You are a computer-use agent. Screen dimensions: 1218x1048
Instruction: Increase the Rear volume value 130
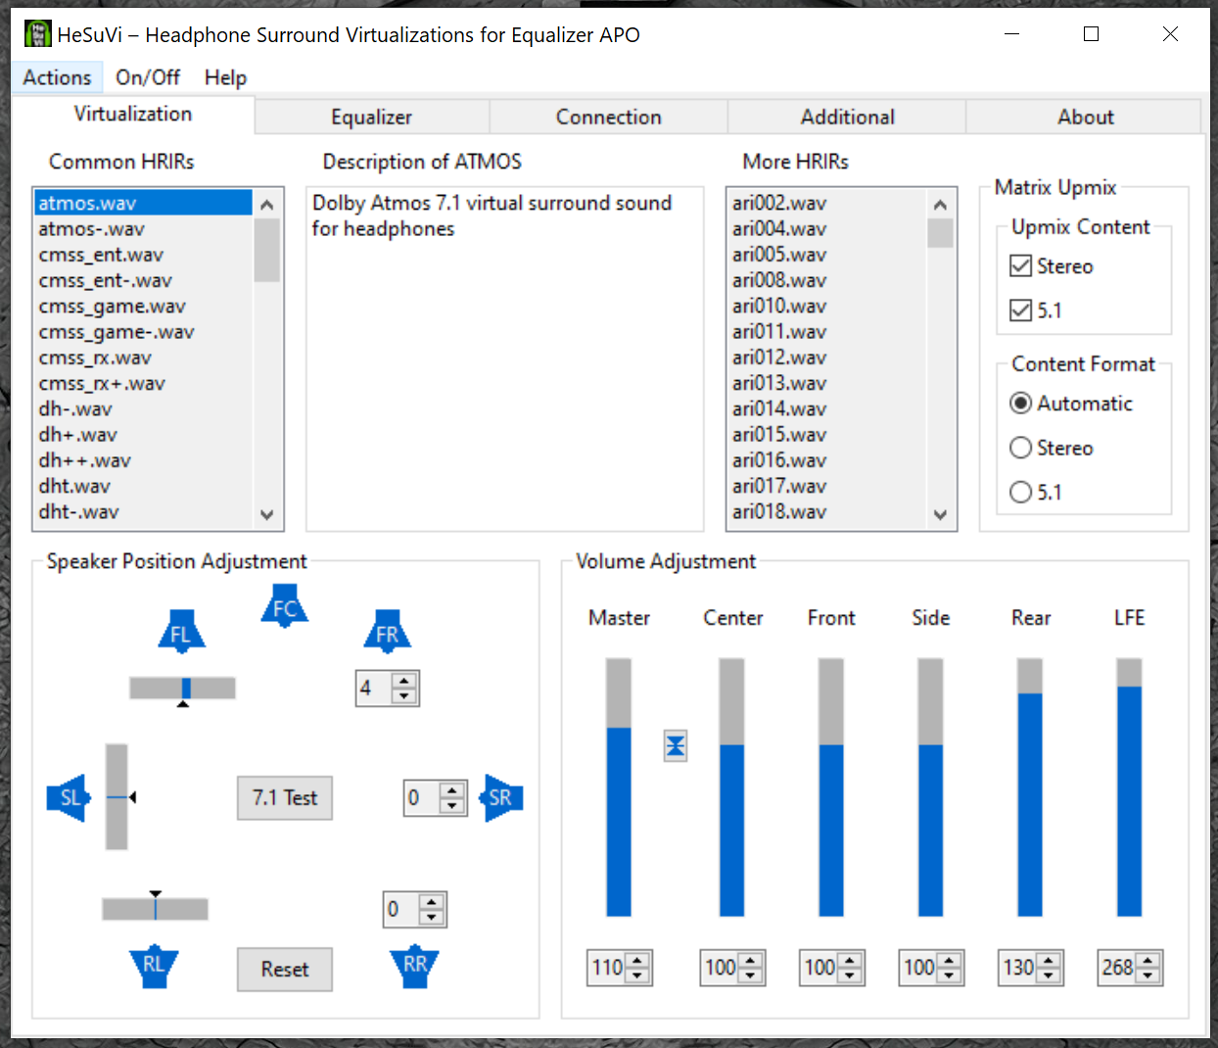[1049, 961]
